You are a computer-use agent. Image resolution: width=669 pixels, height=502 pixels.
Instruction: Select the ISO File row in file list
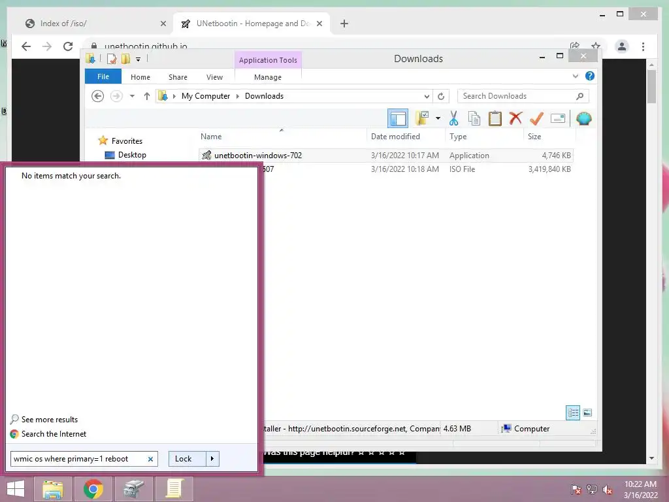(x=418, y=169)
